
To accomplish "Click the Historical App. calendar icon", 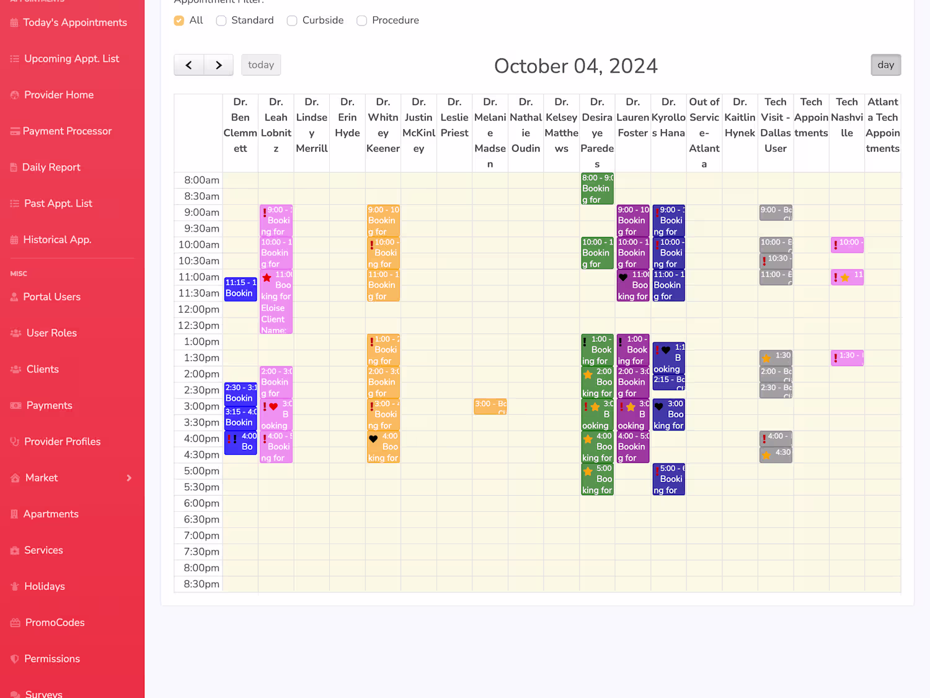I will click(x=14, y=239).
